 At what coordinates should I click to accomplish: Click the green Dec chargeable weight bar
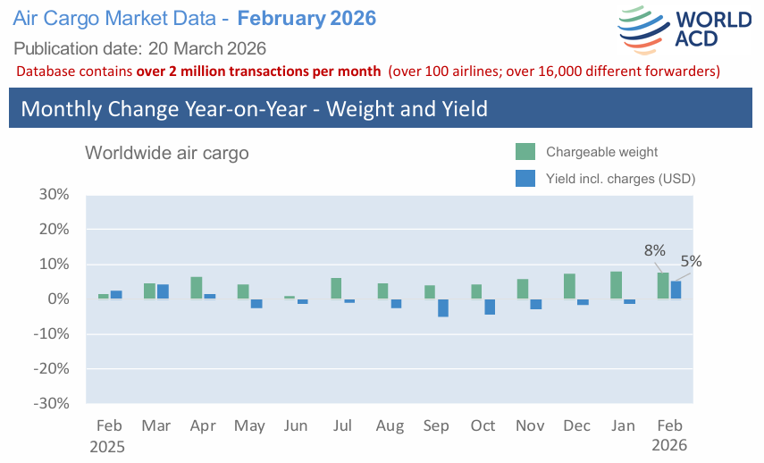pyautogui.click(x=569, y=286)
